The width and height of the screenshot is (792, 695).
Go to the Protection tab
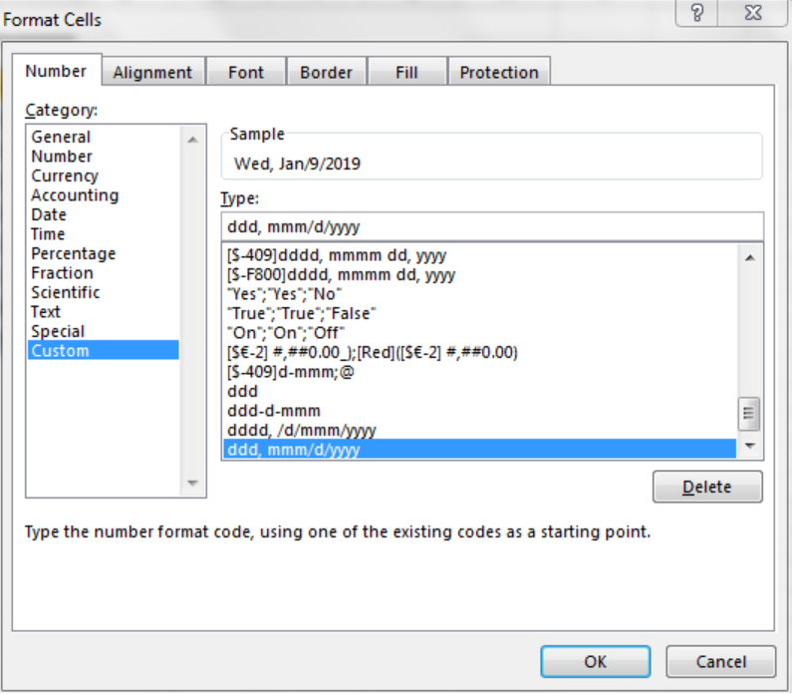[x=499, y=72]
